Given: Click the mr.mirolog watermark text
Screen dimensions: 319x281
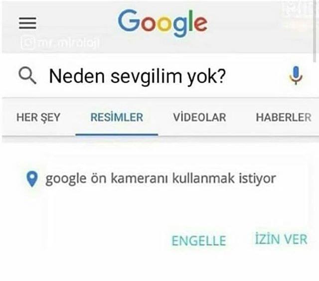Looking at the screenshot, I should pyautogui.click(x=68, y=43).
